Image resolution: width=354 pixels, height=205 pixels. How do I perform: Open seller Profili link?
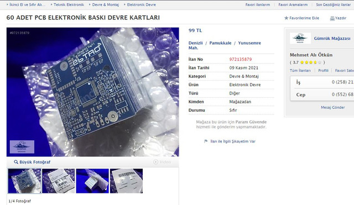323,71
